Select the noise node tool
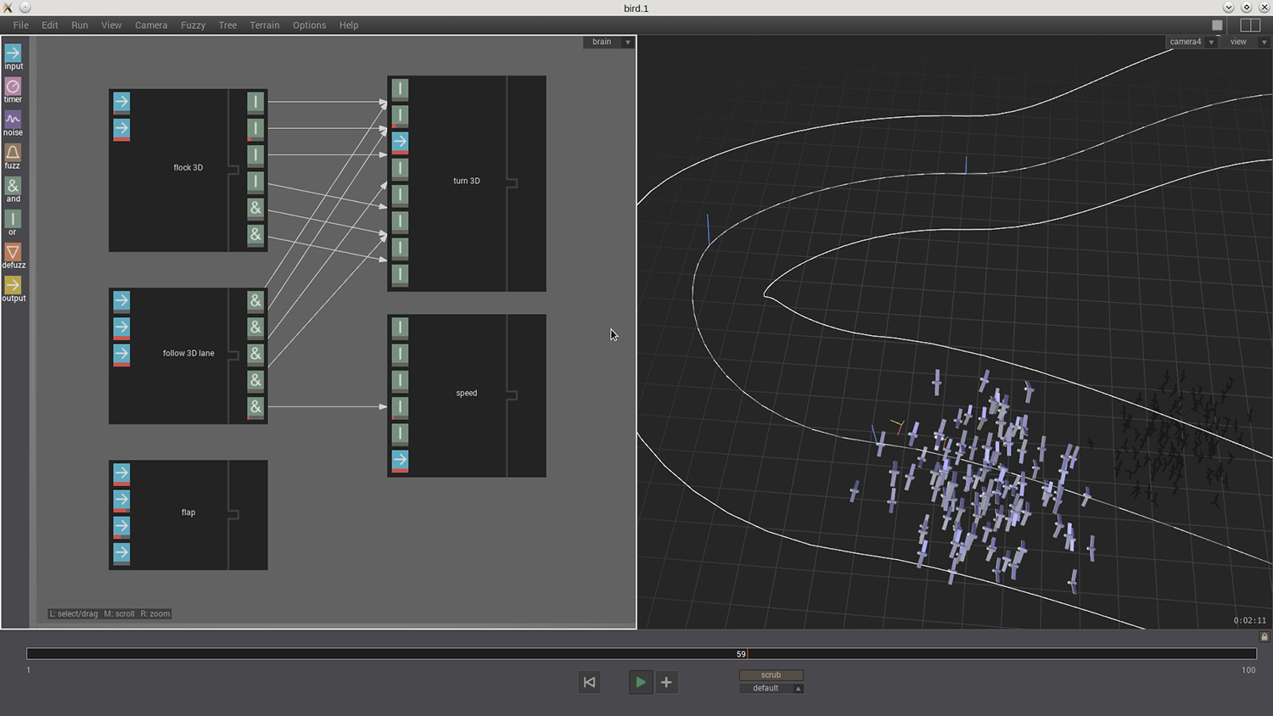Image resolution: width=1273 pixels, height=716 pixels. point(13,120)
